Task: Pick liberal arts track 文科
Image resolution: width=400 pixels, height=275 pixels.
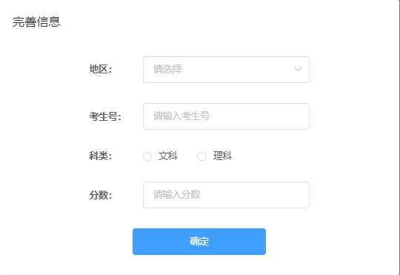Action: pos(160,156)
